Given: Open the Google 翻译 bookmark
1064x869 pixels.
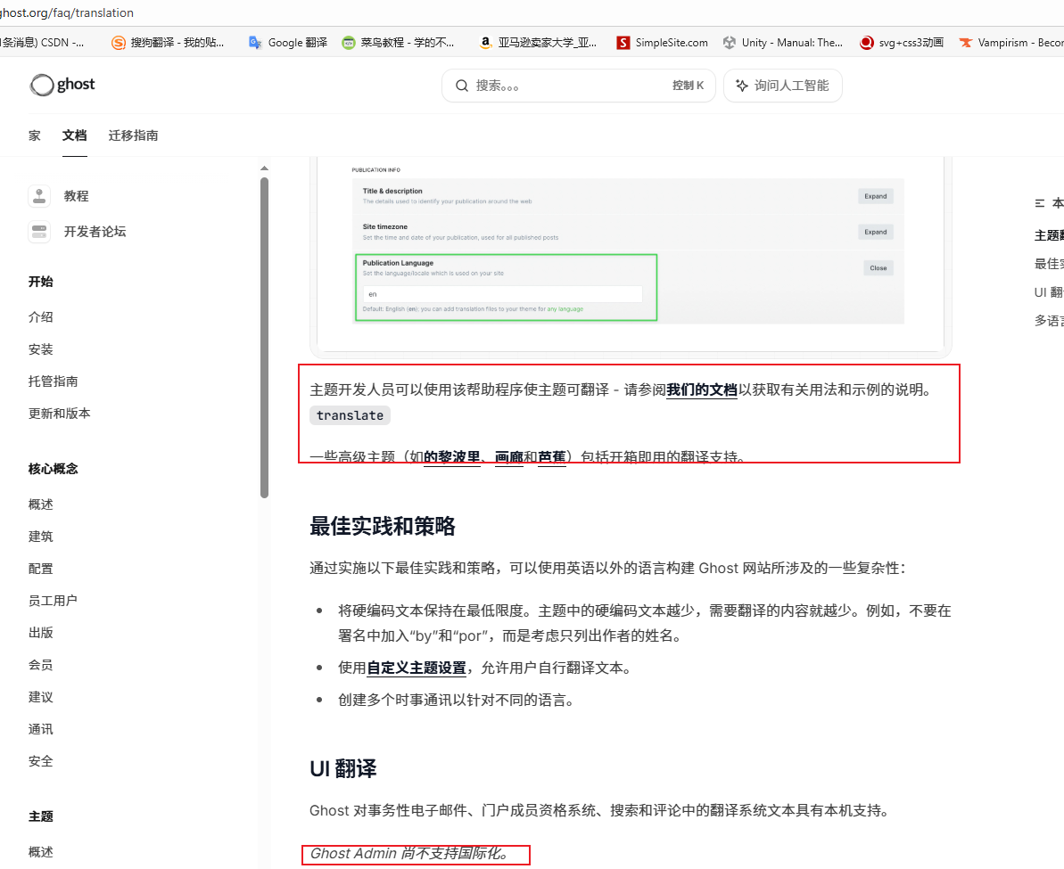Looking at the screenshot, I should tap(288, 42).
